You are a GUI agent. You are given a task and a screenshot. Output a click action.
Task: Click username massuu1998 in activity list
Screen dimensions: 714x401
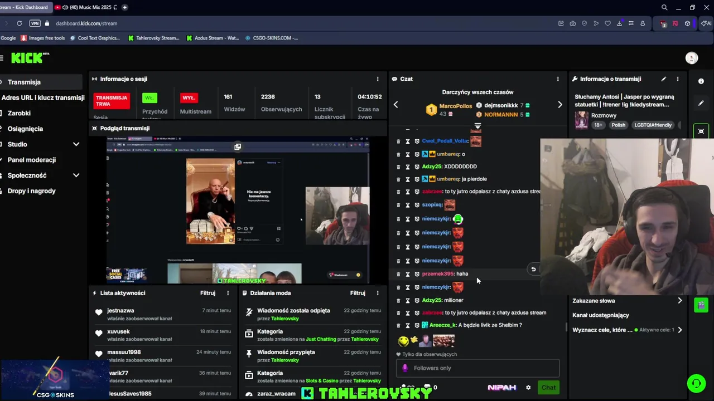pos(124,352)
